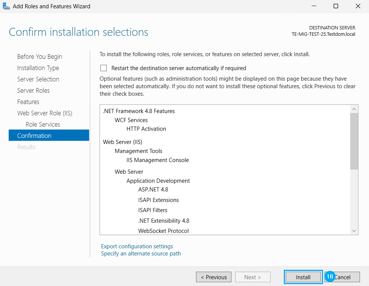369x286 pixels.
Task: Click the Install button
Action: pyautogui.click(x=303, y=277)
